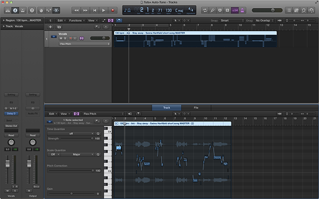Screen dimensions: 319x199
Task: Toggle the Vocals track header Flex button
Action: point(81,38)
